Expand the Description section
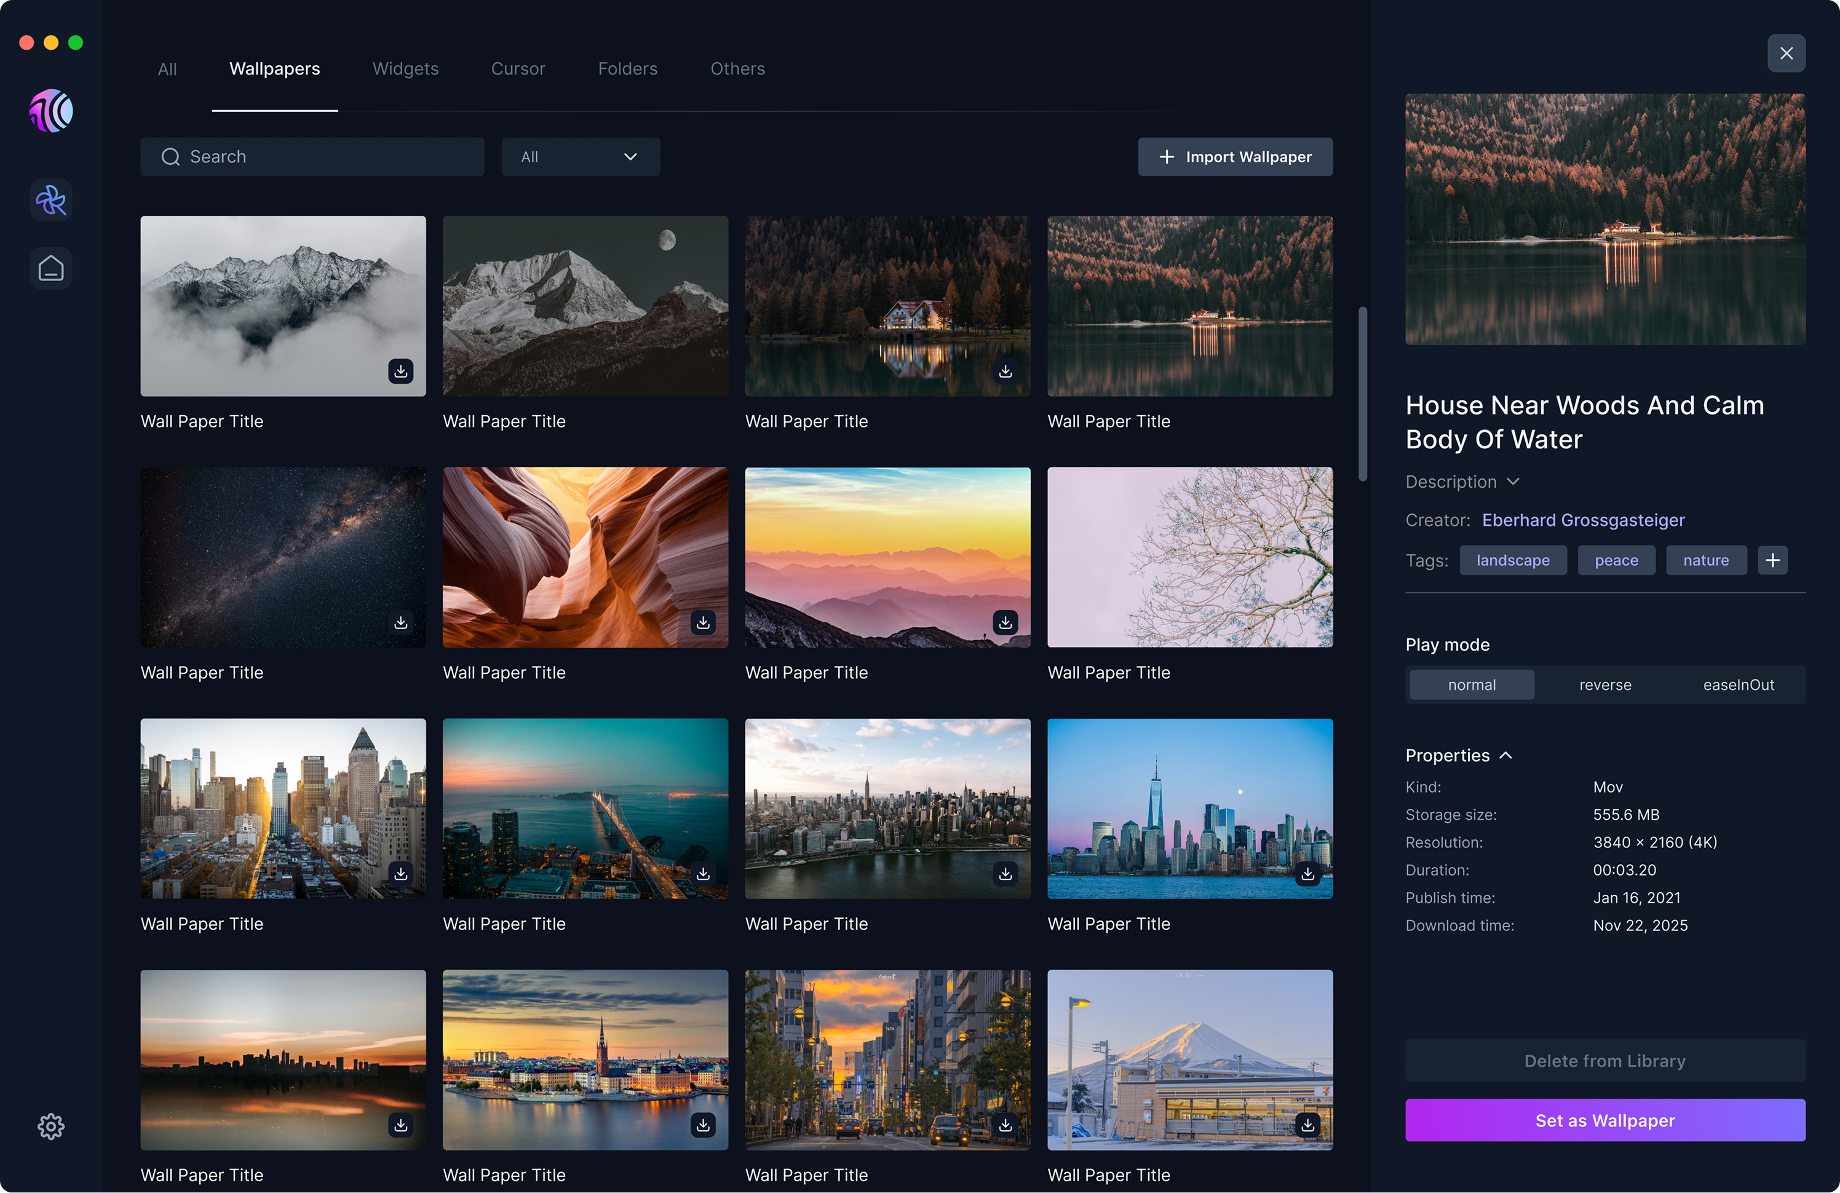The height and width of the screenshot is (1193, 1840). click(1461, 482)
